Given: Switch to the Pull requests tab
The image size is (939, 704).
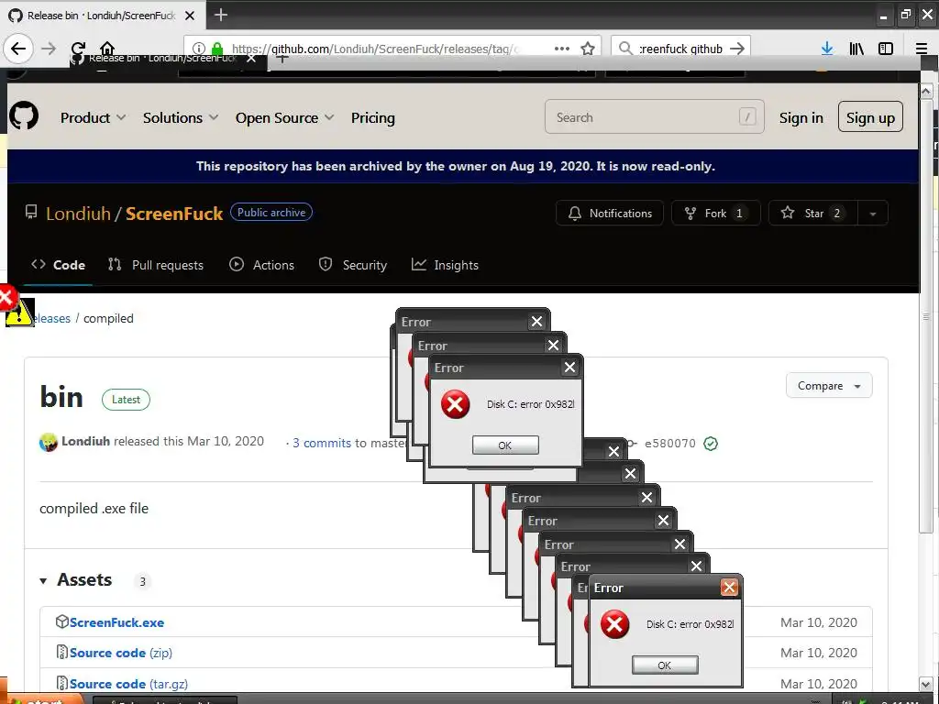Looking at the screenshot, I should [x=156, y=265].
